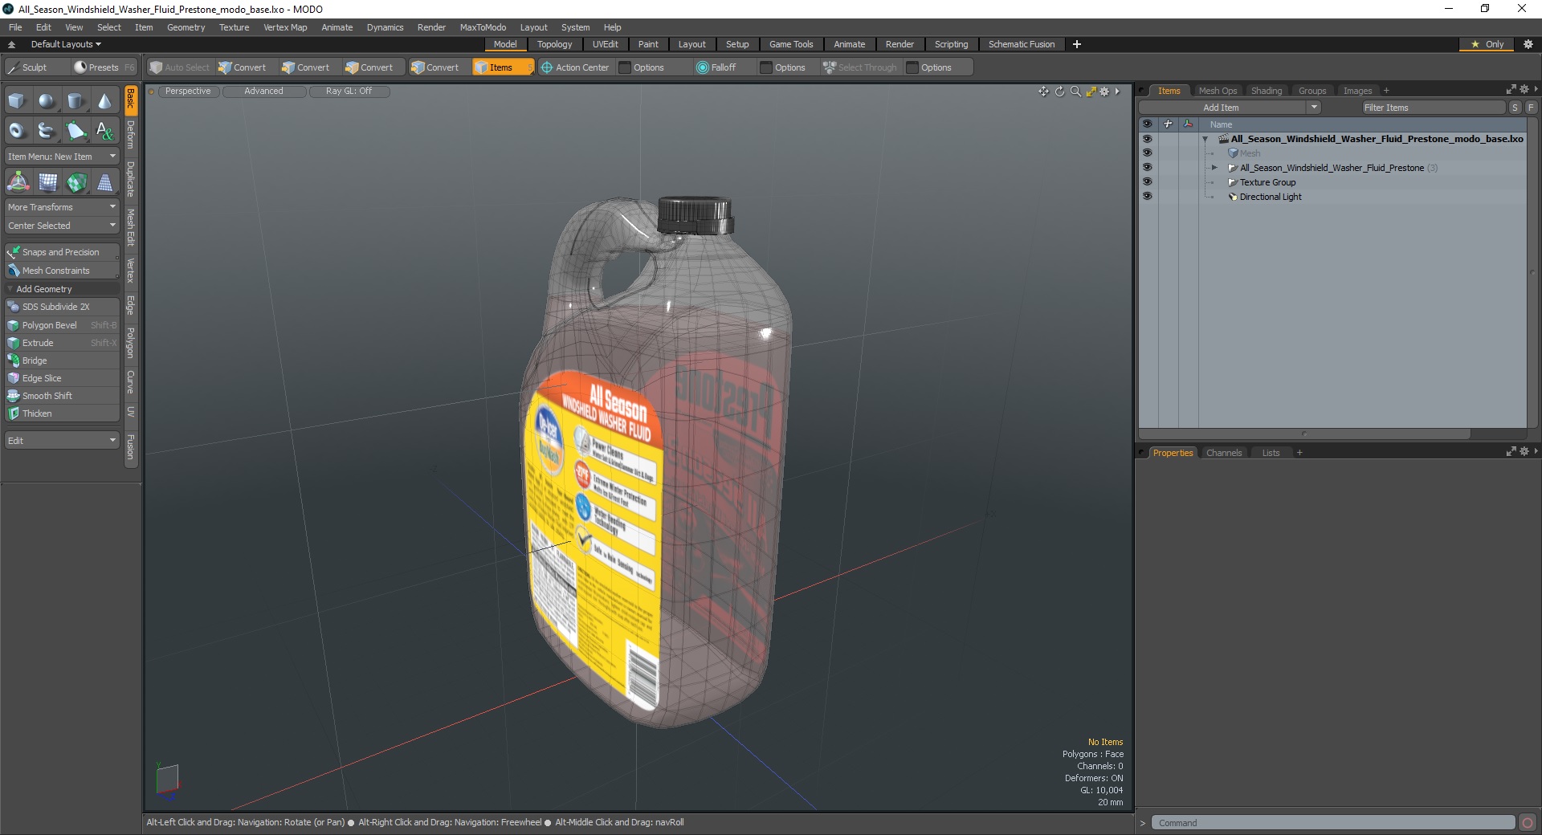Select the Cylinder primitive tool
The height and width of the screenshot is (835, 1542).
pyautogui.click(x=75, y=101)
